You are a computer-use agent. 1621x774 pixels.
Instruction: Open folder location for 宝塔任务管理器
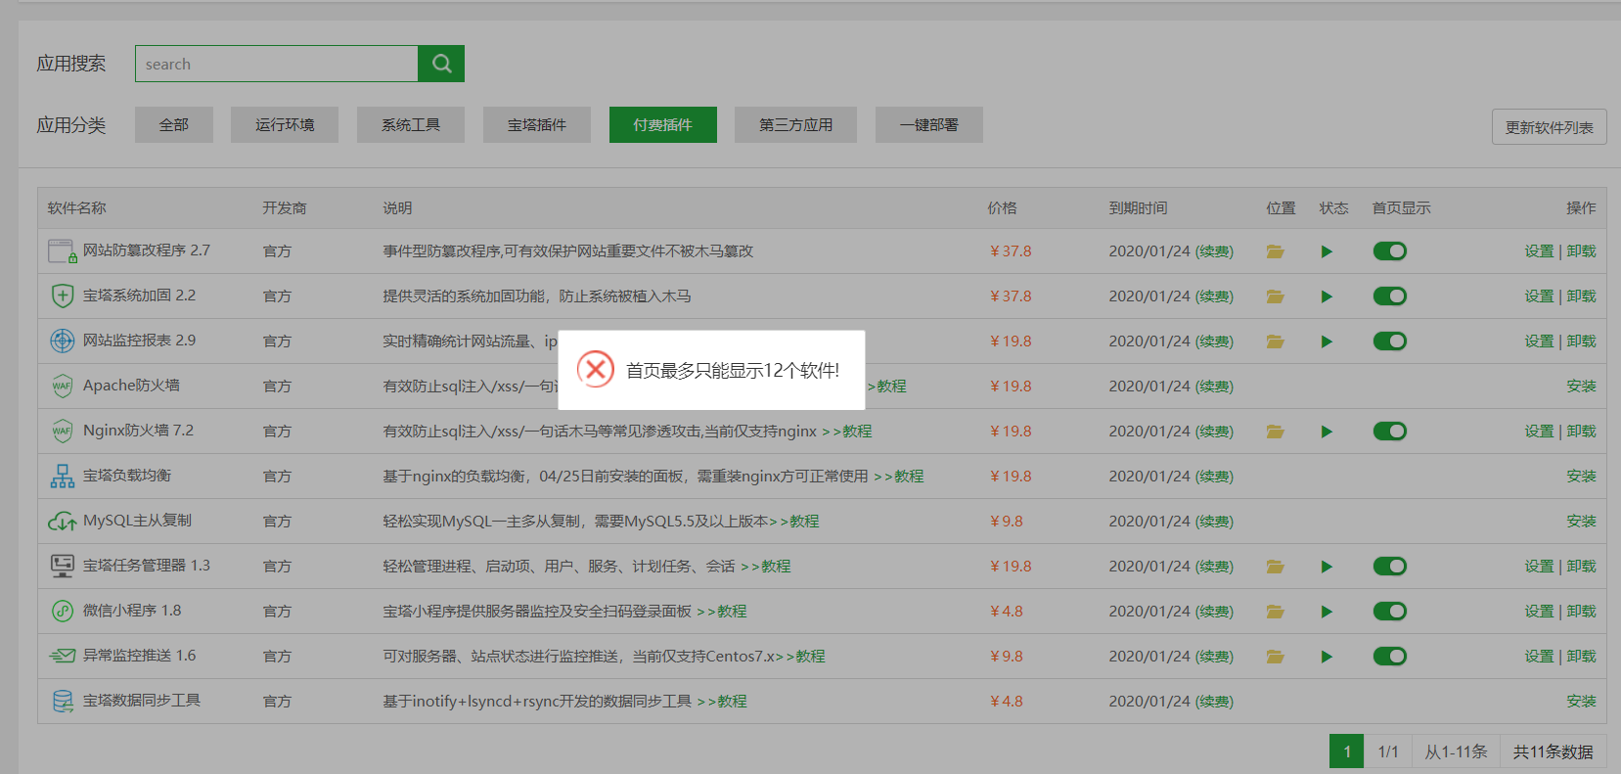1275,567
